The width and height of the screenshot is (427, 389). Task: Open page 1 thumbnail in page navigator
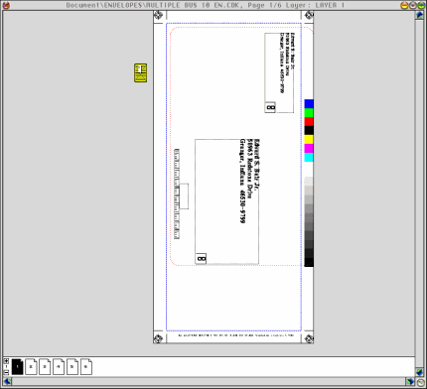click(18, 366)
